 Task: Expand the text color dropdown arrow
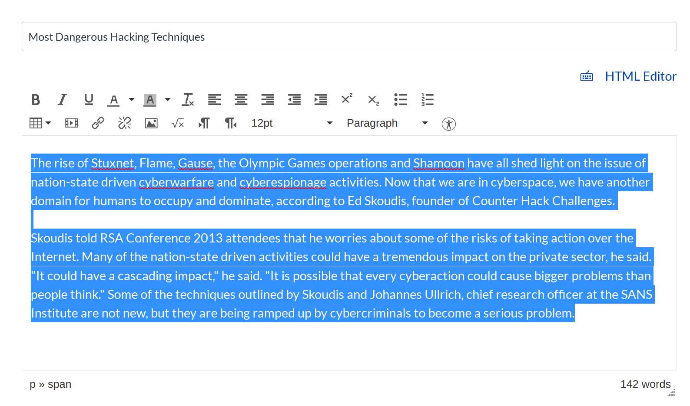(x=131, y=100)
